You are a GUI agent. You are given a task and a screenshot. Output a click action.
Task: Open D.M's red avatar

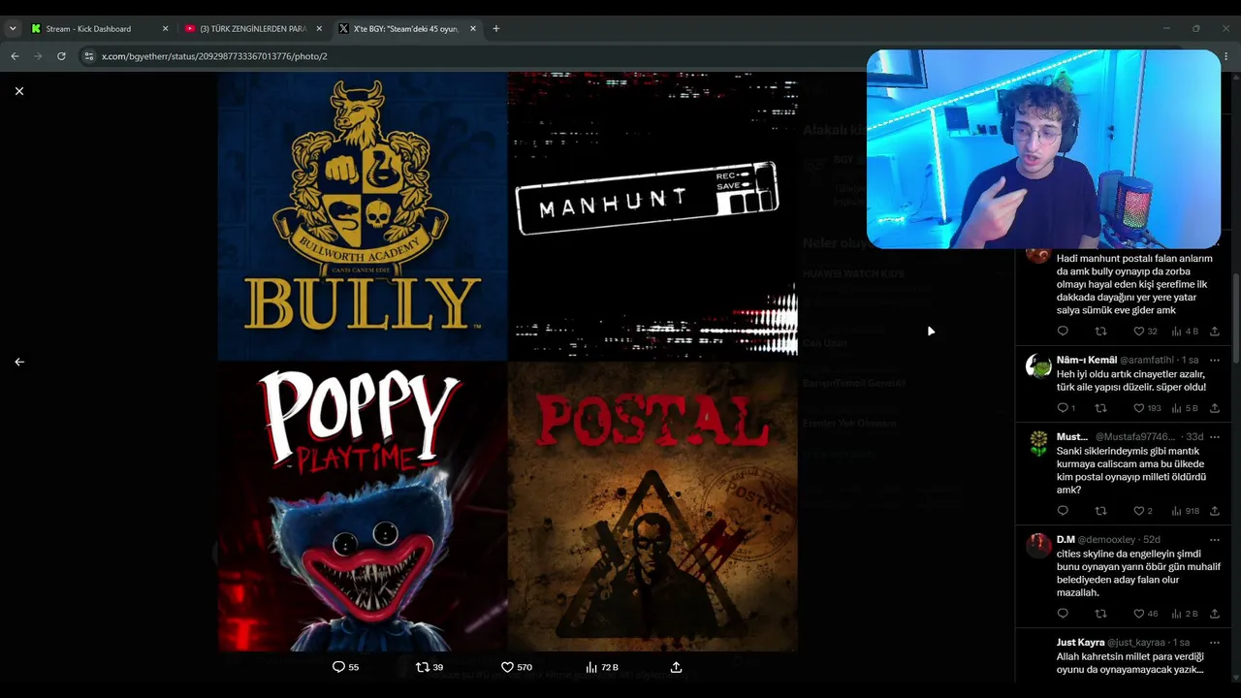click(x=1038, y=546)
